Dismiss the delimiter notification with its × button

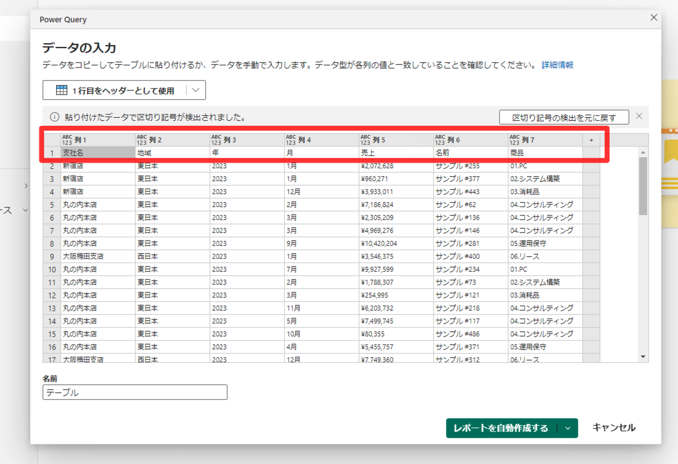[639, 116]
